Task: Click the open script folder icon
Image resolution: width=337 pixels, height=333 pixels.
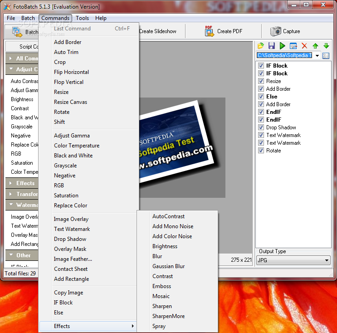Action: (x=261, y=45)
